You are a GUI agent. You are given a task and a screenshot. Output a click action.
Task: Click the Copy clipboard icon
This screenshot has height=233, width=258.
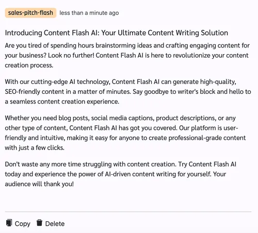click(9, 223)
